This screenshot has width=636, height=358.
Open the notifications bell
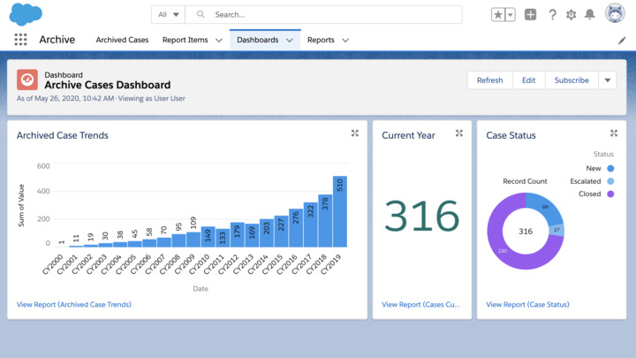[590, 15]
